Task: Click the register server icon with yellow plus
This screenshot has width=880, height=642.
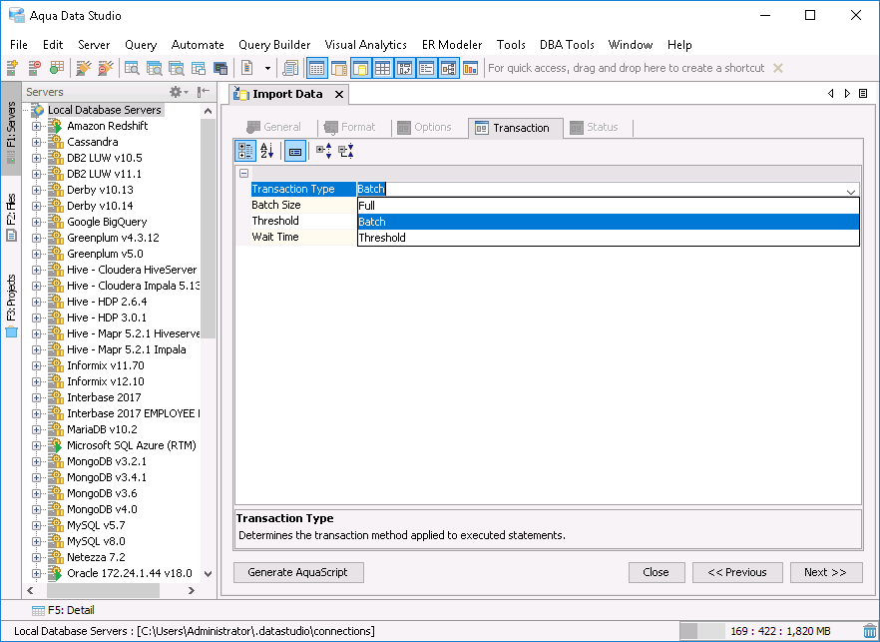Action: point(12,68)
